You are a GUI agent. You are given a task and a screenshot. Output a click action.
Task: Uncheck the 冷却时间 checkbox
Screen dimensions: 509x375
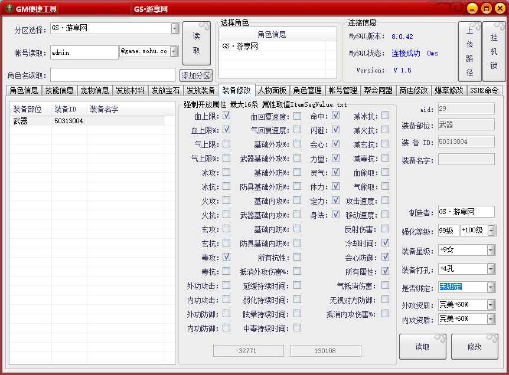pyautogui.click(x=385, y=243)
